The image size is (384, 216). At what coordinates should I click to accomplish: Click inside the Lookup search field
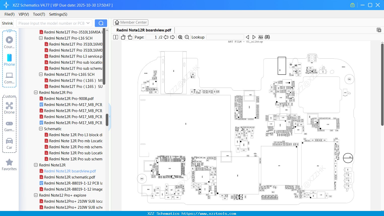coord(225,37)
